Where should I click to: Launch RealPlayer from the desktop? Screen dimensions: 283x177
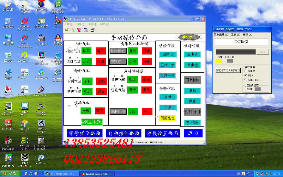[x=41, y=158]
